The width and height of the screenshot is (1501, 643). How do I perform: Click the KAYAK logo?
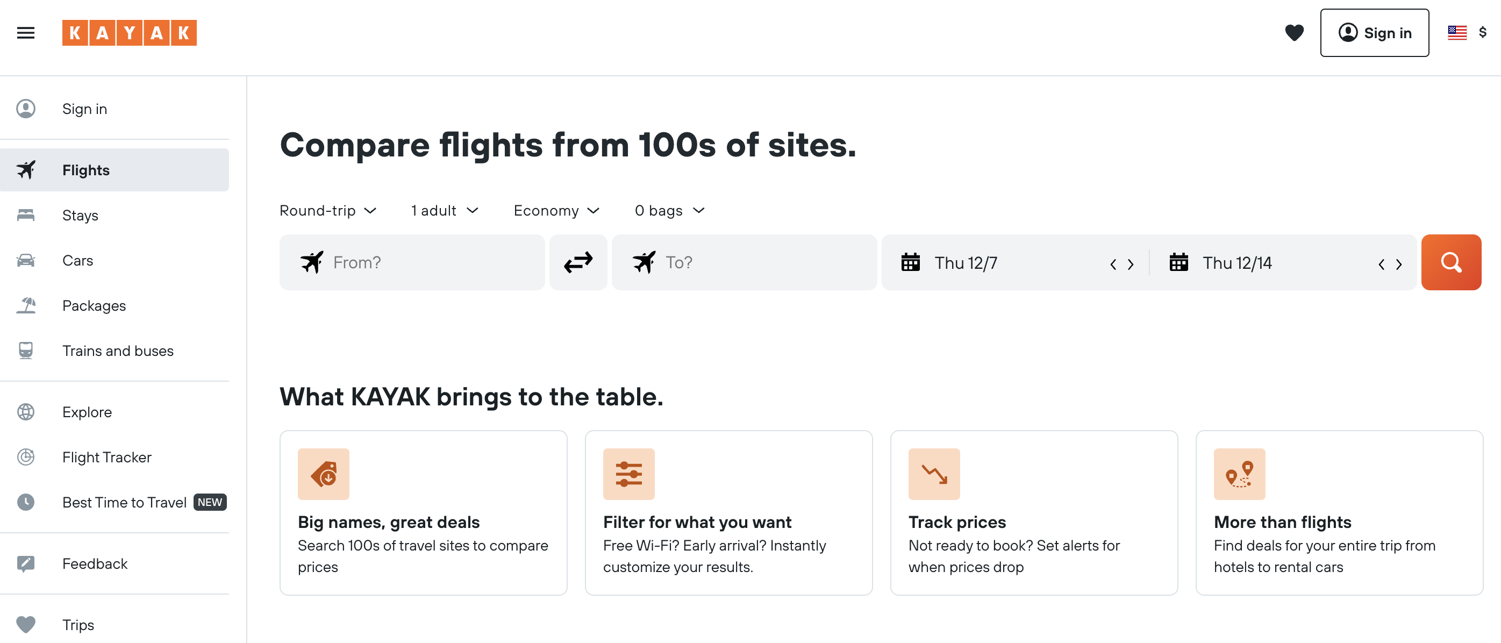pyautogui.click(x=130, y=33)
